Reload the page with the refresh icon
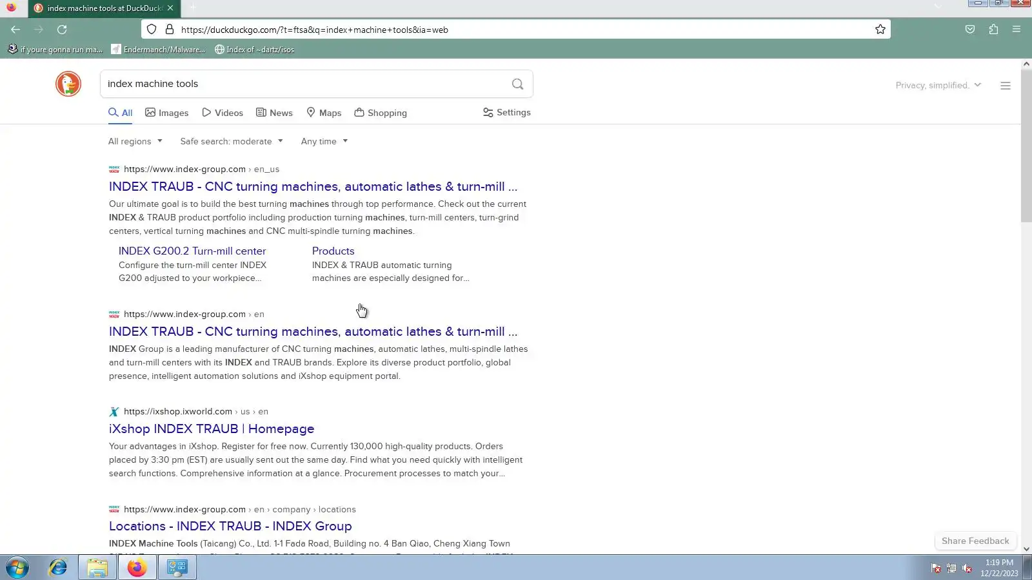This screenshot has width=1032, height=580. 62,30
